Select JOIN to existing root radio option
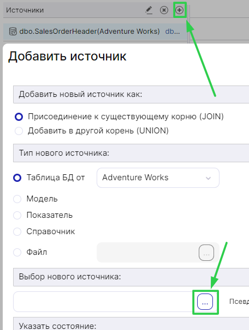The image size is (249, 330). point(19,117)
